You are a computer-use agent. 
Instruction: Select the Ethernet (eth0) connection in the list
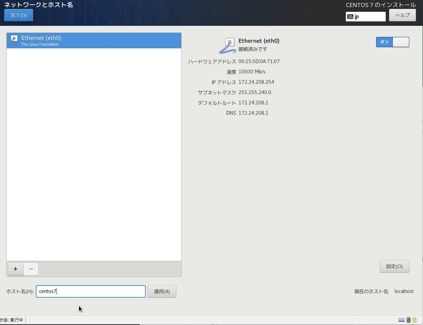coord(92,40)
